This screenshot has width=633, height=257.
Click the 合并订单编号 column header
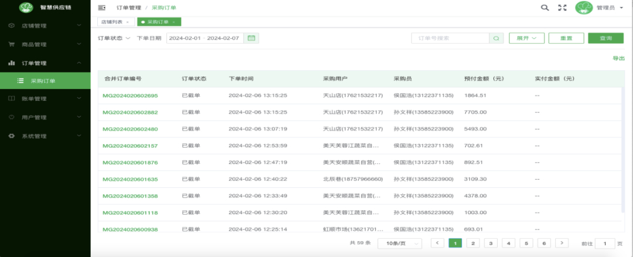click(x=123, y=78)
